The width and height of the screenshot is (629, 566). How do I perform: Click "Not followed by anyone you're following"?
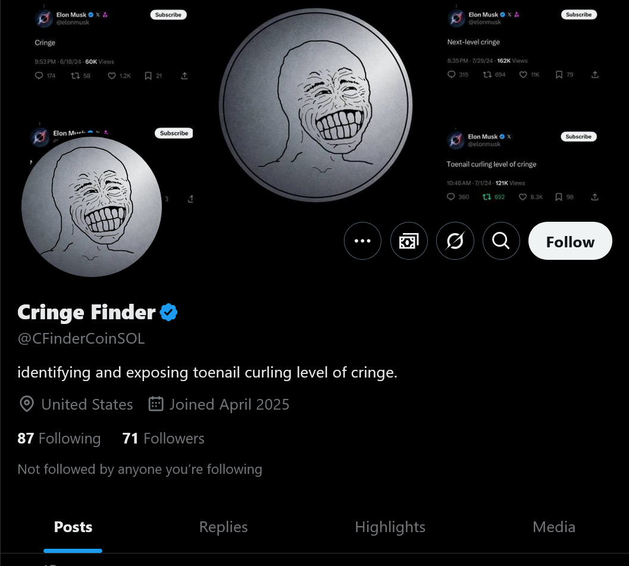(140, 470)
